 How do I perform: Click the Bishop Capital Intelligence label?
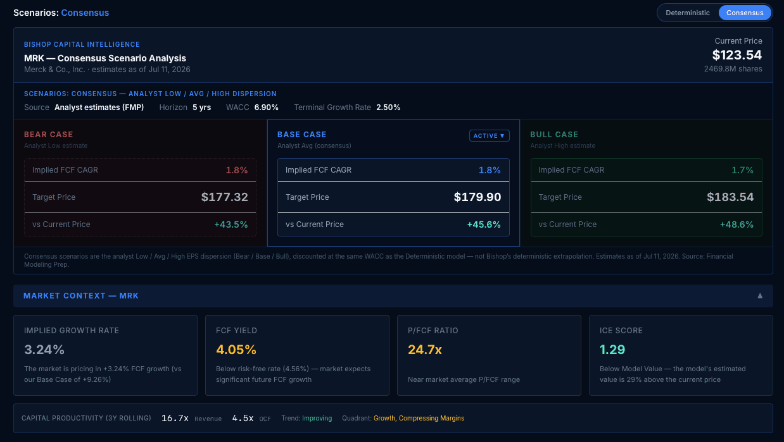tap(82, 45)
